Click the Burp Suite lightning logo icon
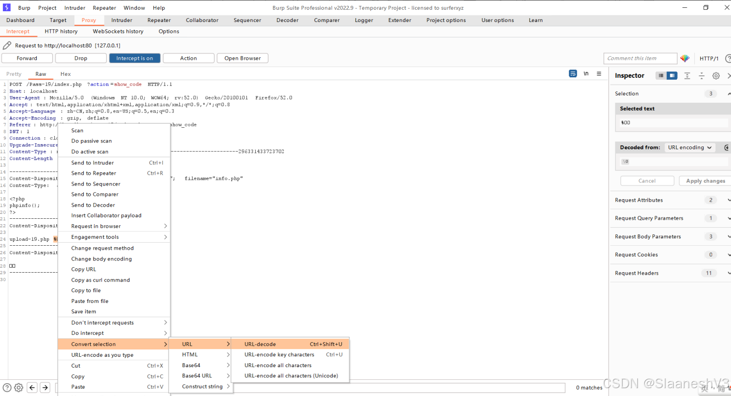 tap(7, 7)
